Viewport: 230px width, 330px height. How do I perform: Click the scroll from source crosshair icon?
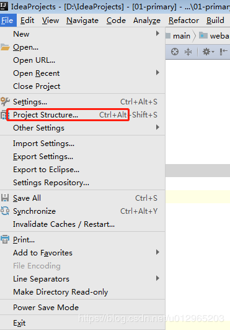pos(175,52)
